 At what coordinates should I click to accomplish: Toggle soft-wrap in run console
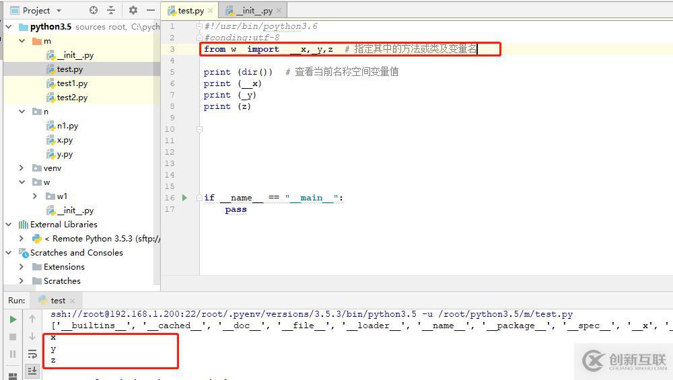tap(32, 354)
